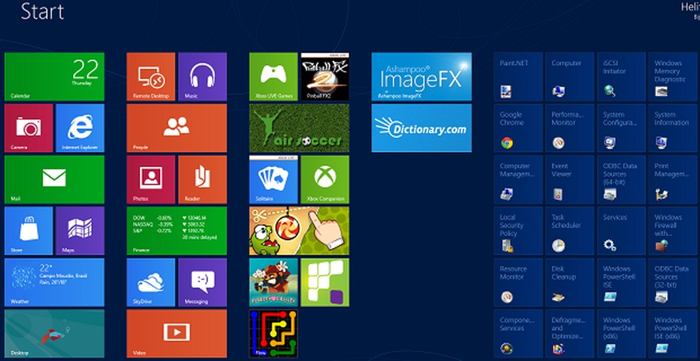Open the Windows Firewall tile
The width and height of the screenshot is (700, 361).
pyautogui.click(x=673, y=231)
